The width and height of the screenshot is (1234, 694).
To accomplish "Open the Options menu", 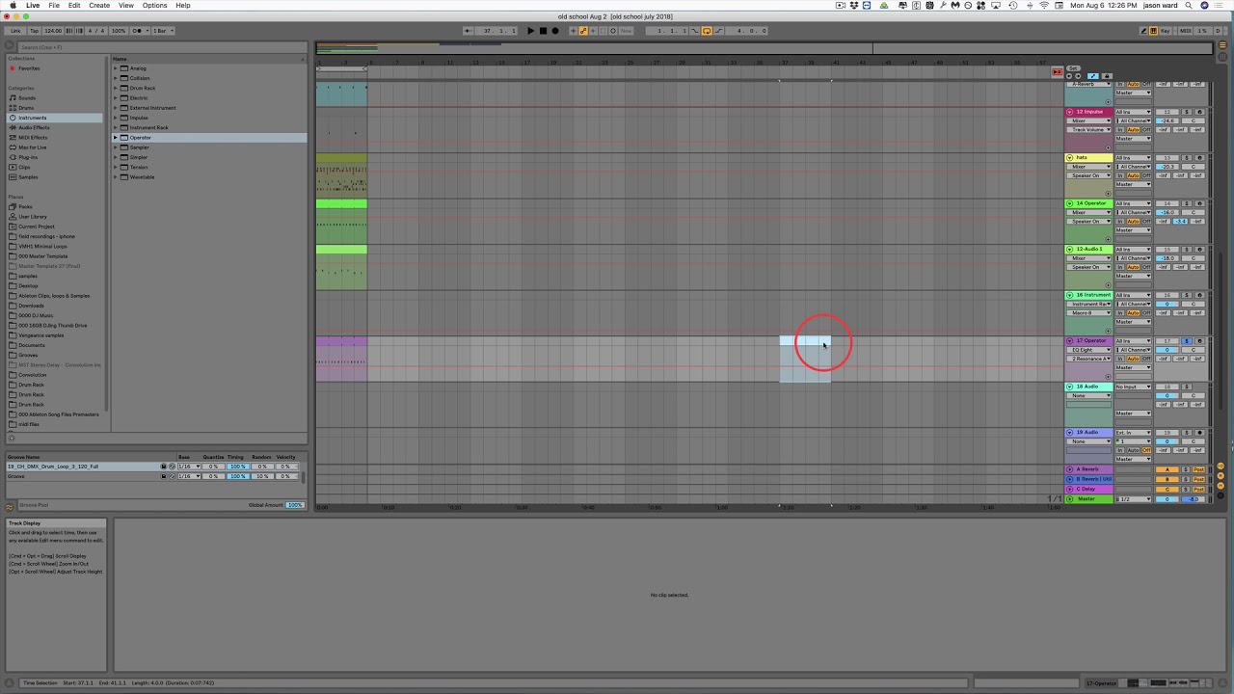I will 154,6.
